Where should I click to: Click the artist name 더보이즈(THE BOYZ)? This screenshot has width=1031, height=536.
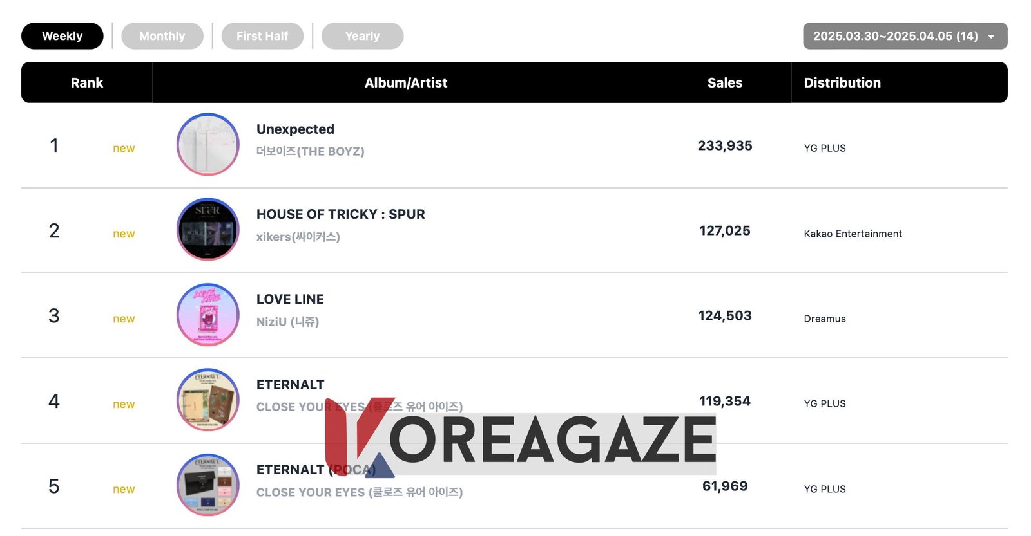pos(310,151)
